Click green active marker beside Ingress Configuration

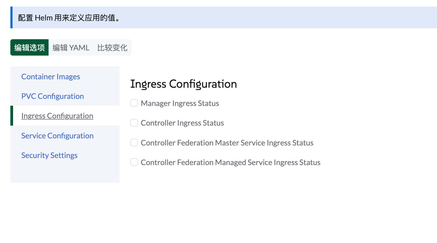click(x=12, y=116)
